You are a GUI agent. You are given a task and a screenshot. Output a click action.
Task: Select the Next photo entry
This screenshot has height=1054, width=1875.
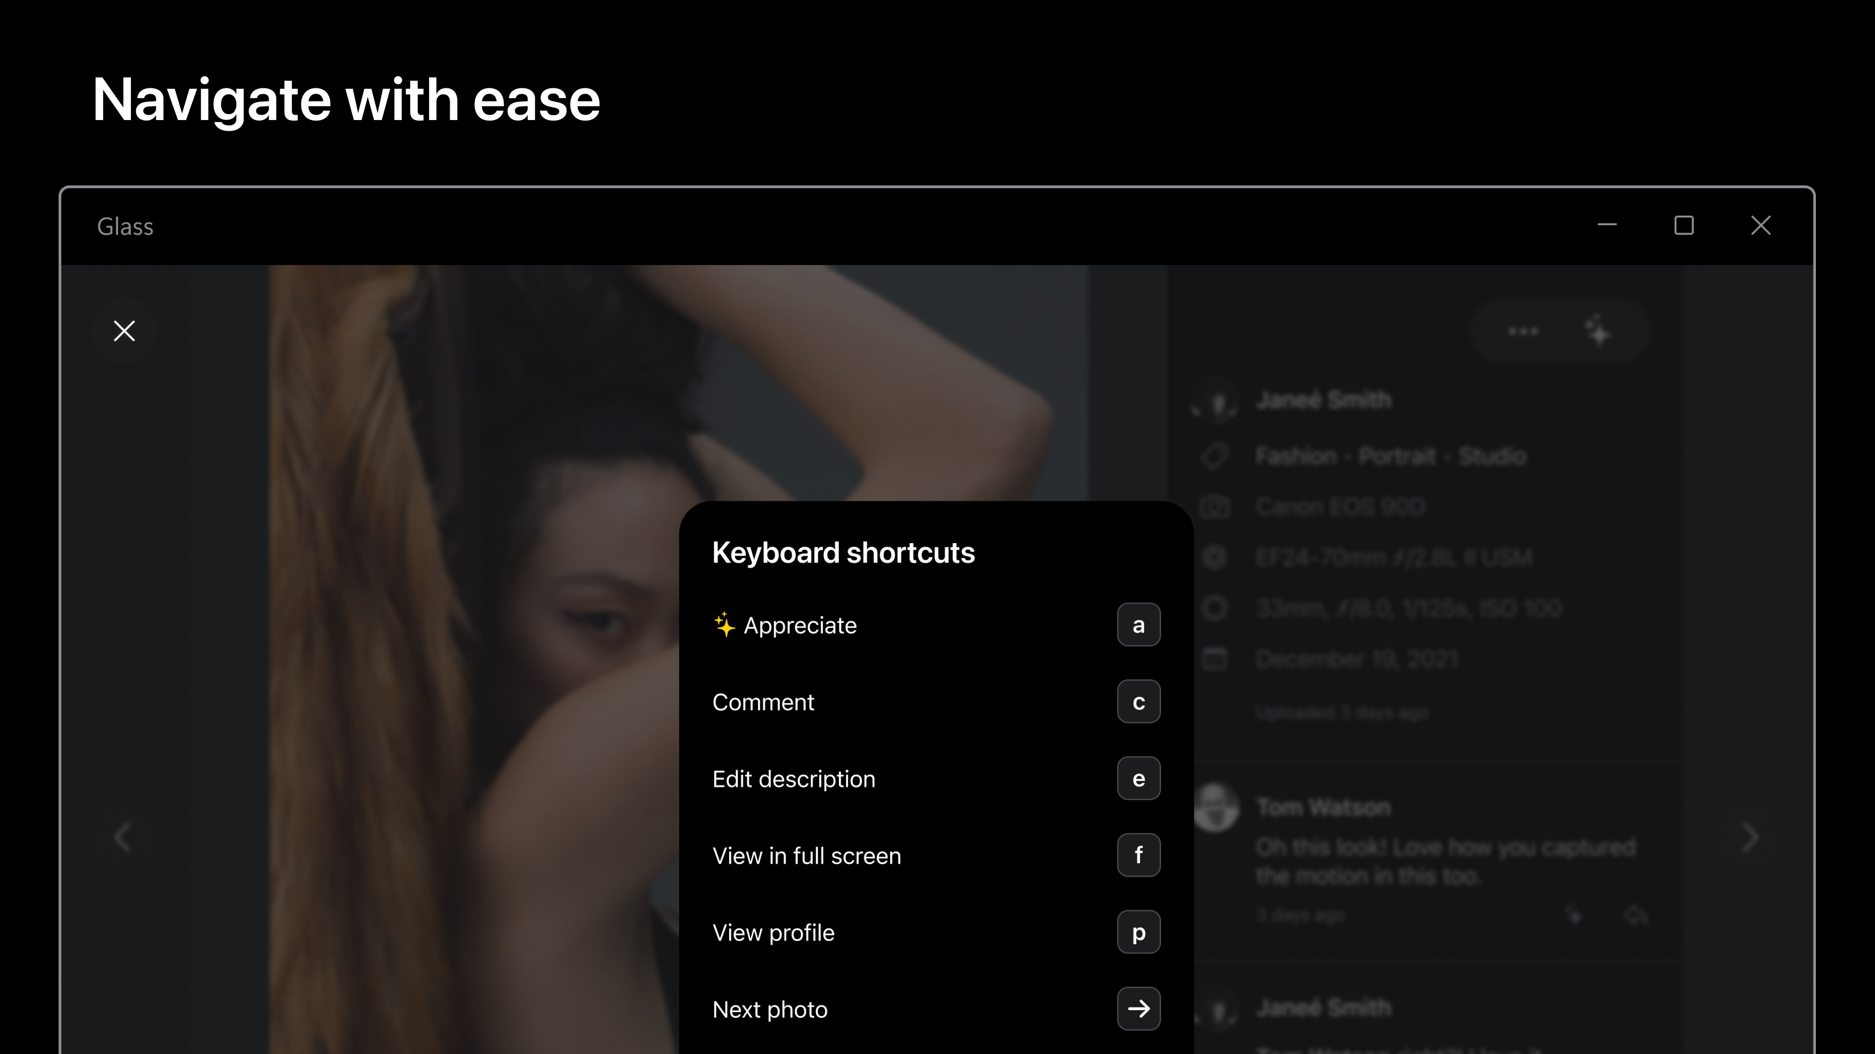[770, 1010]
